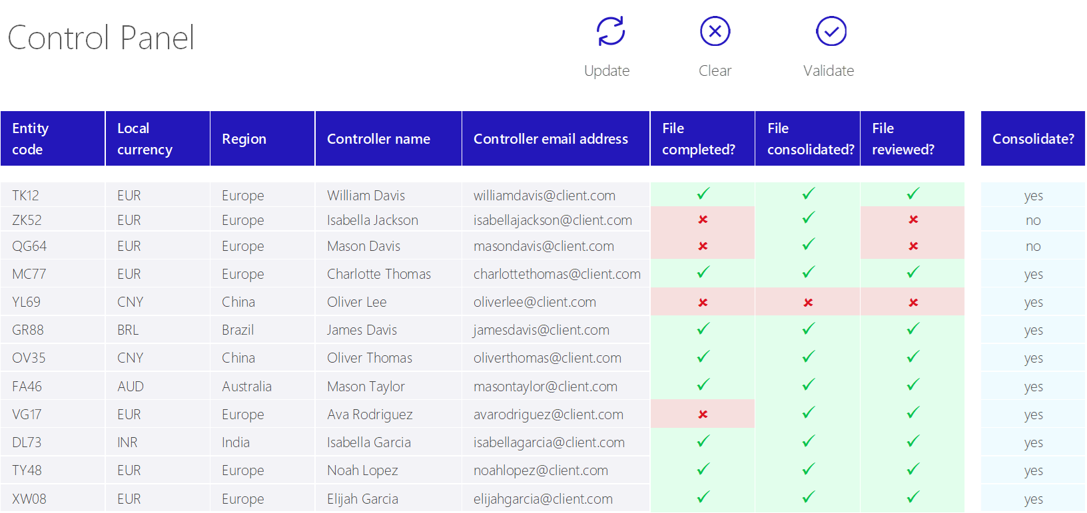Click the File reviewed red cross for ZK52
This screenshot has width=1087, height=513.
tap(913, 220)
